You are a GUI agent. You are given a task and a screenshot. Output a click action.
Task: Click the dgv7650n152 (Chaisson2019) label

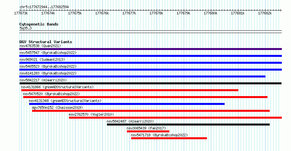[57, 108]
